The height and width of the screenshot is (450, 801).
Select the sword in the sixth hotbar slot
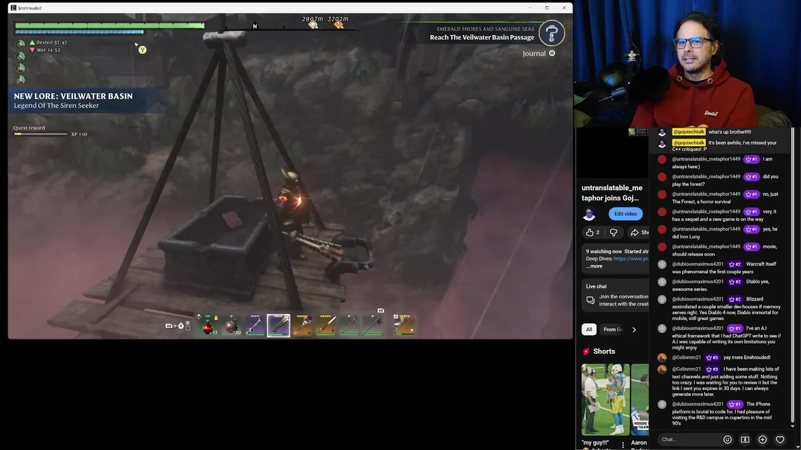pyautogui.click(x=326, y=325)
